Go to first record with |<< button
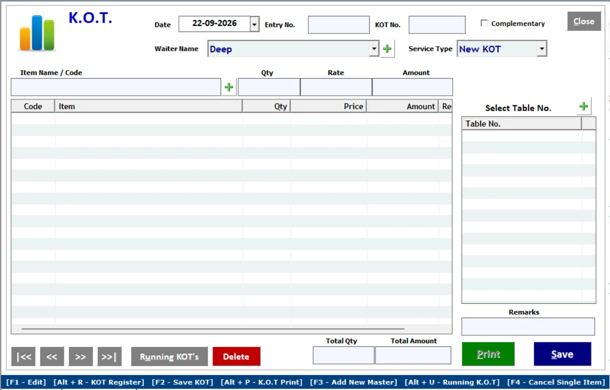 23,356
